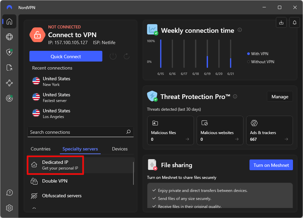Click the 6/15 connection time bar
The width and height of the screenshot is (303, 218).
pos(161,54)
